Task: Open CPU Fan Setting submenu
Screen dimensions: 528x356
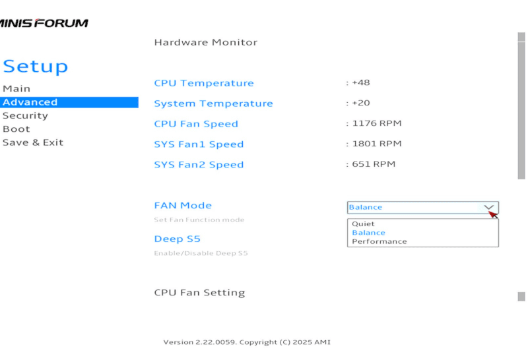Action: point(199,293)
